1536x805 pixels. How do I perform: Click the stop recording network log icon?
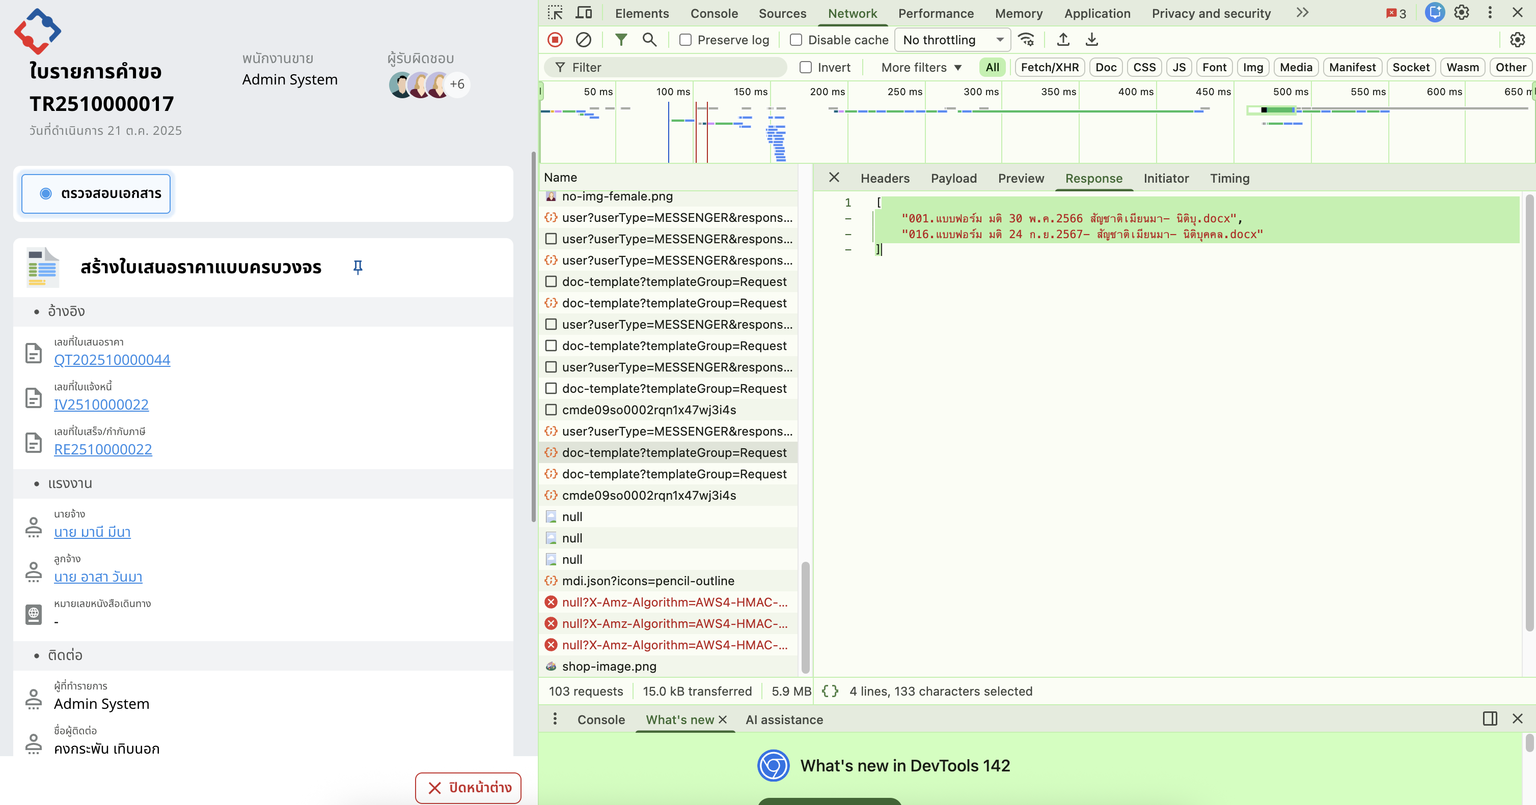(x=555, y=40)
